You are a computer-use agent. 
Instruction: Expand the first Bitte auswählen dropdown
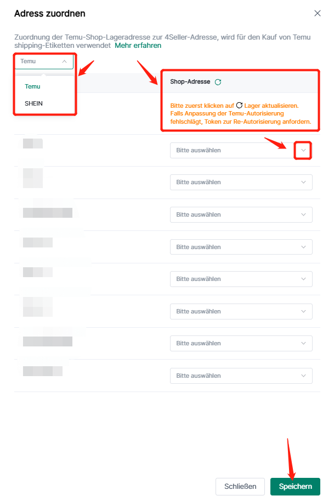[x=241, y=150]
